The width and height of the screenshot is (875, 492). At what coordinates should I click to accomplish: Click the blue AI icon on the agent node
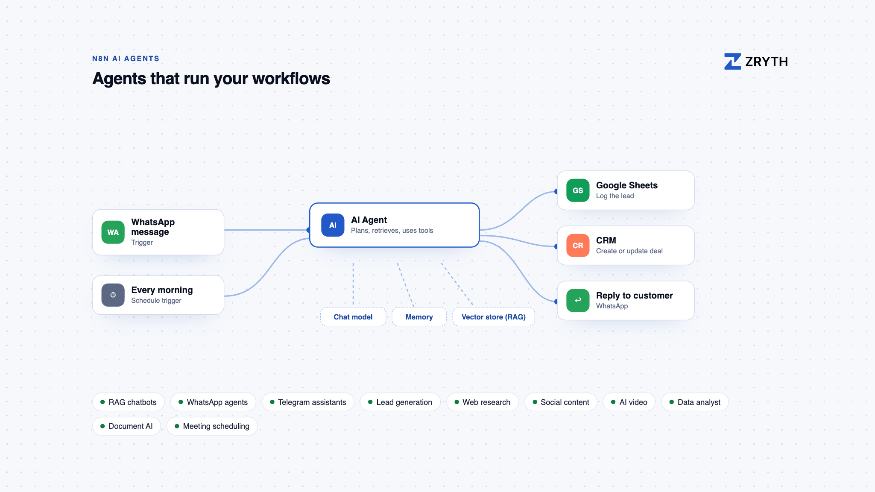click(333, 225)
